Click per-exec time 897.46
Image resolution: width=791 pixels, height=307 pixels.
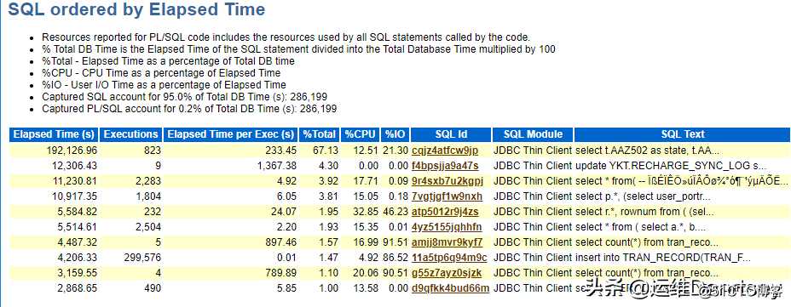[x=281, y=242]
